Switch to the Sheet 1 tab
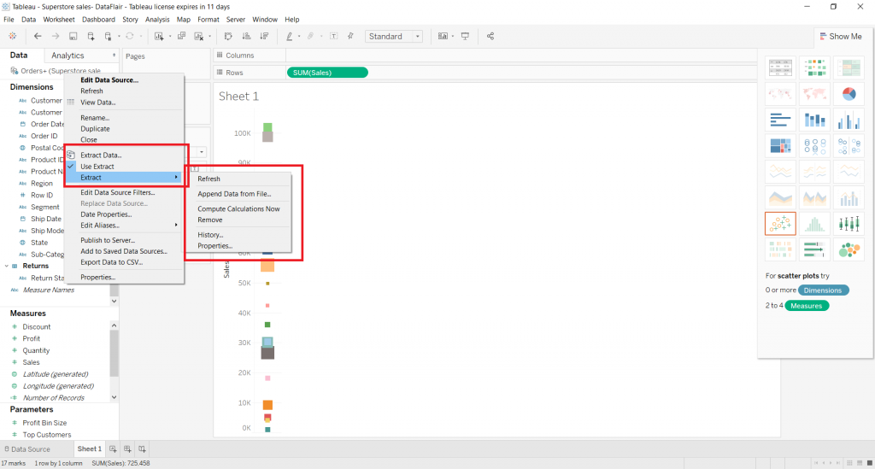Viewport: 875px width, 469px height. [89, 448]
